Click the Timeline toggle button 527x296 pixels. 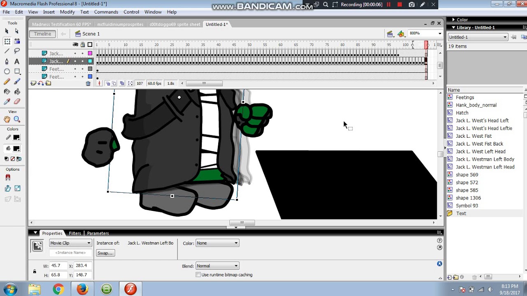43,34
